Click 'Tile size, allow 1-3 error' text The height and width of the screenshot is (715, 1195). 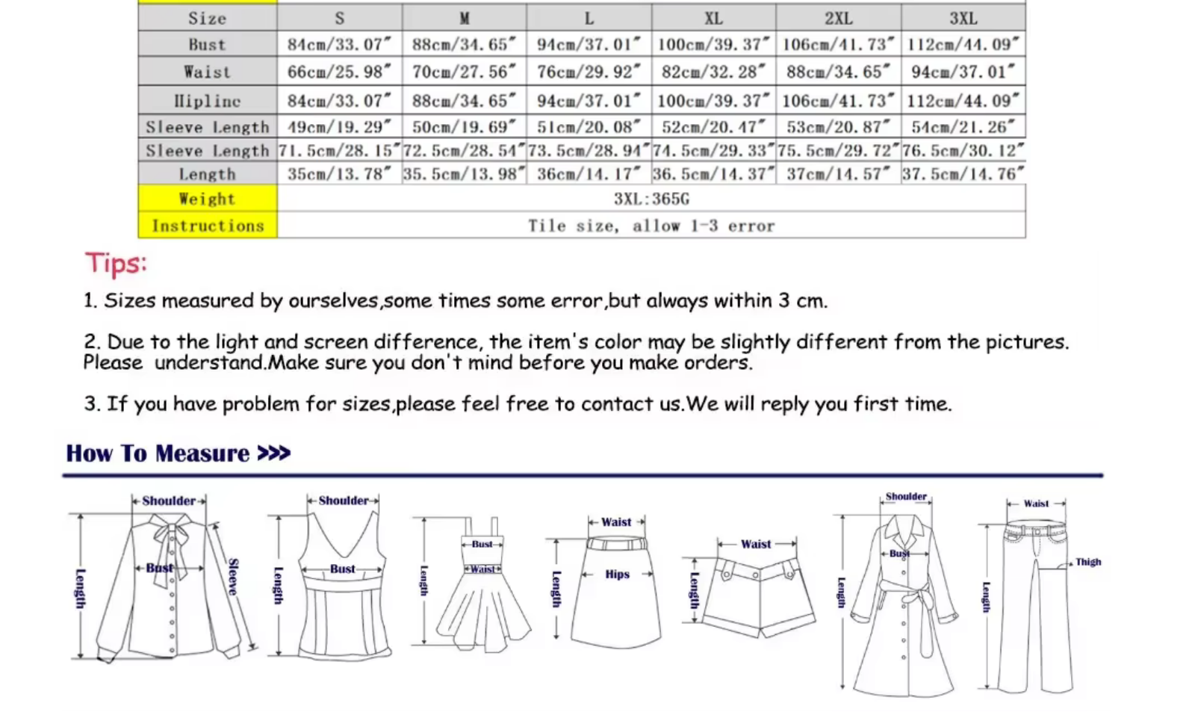tap(651, 226)
